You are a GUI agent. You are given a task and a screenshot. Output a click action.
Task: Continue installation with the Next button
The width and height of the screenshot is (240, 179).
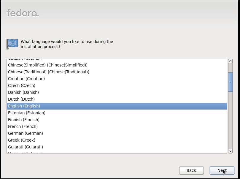tap(222, 170)
